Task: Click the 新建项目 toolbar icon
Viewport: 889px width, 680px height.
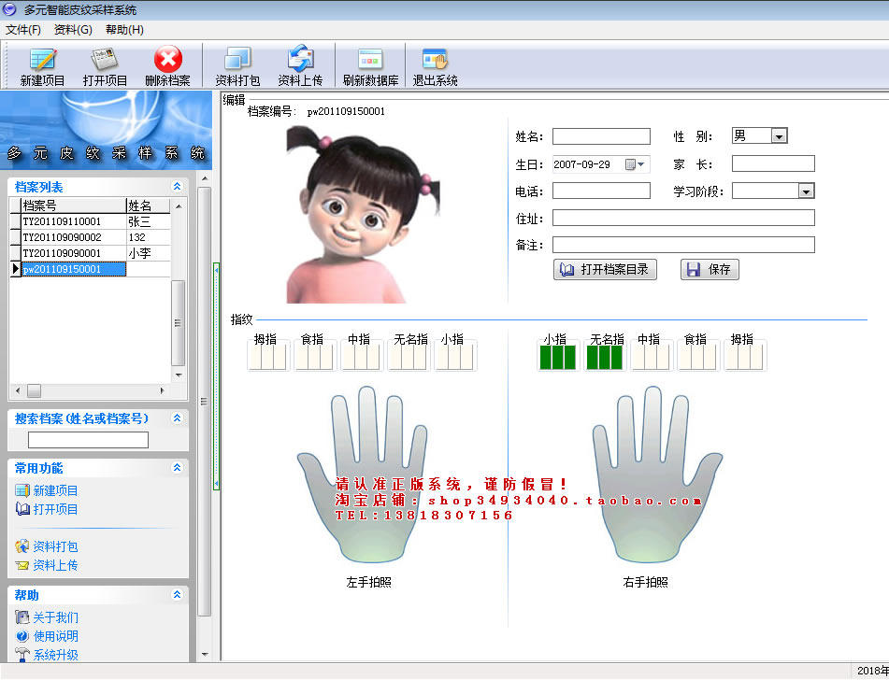Action: pos(42,66)
